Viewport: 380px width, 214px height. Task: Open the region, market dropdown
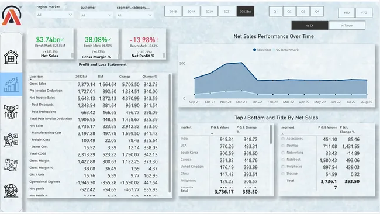pos(55,15)
